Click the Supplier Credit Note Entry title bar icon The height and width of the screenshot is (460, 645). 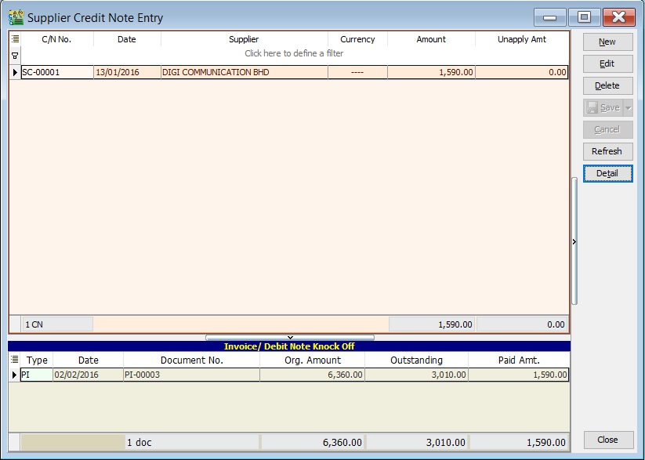click(x=16, y=16)
